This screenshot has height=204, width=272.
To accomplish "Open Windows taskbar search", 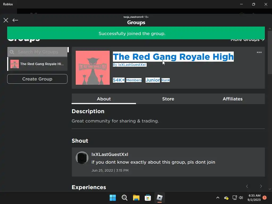I will 124,198.
